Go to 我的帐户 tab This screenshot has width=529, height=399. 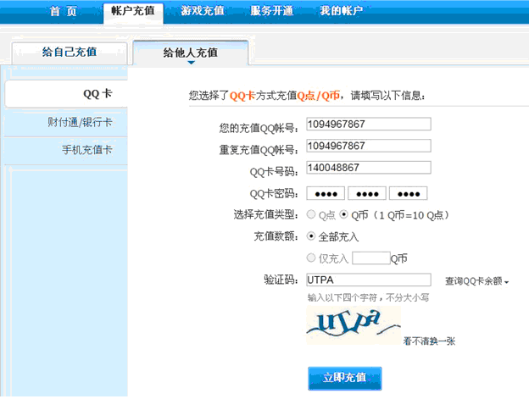[x=342, y=11]
